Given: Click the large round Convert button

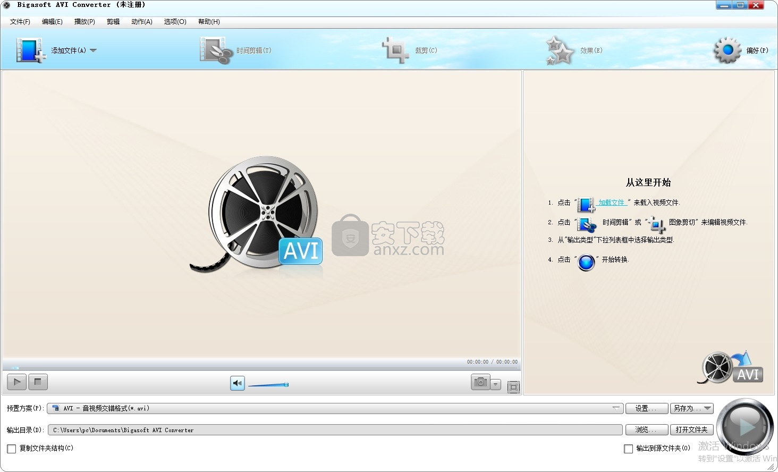Looking at the screenshot, I should click(745, 426).
